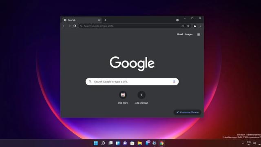
Task: Open the Chrome profile avatar icon
Action: [195, 26]
